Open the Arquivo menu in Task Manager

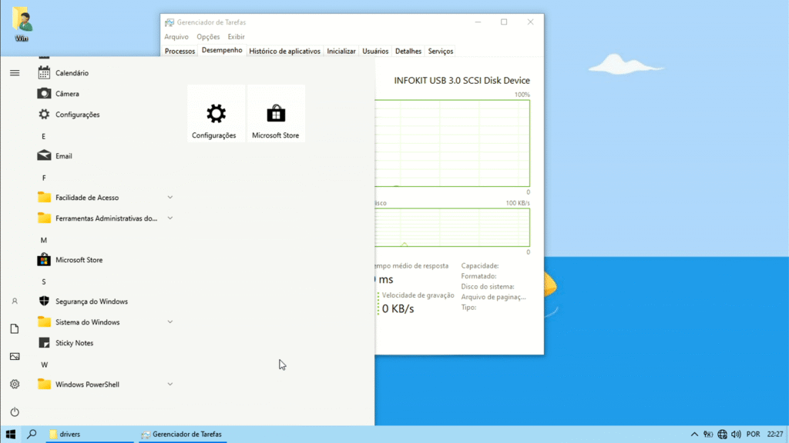[x=176, y=37]
